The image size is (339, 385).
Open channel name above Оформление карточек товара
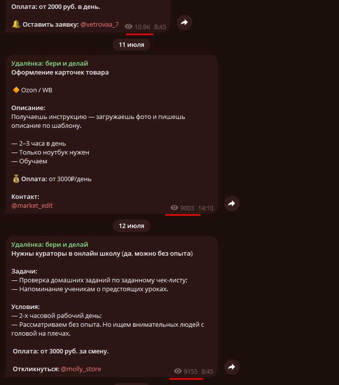50,63
